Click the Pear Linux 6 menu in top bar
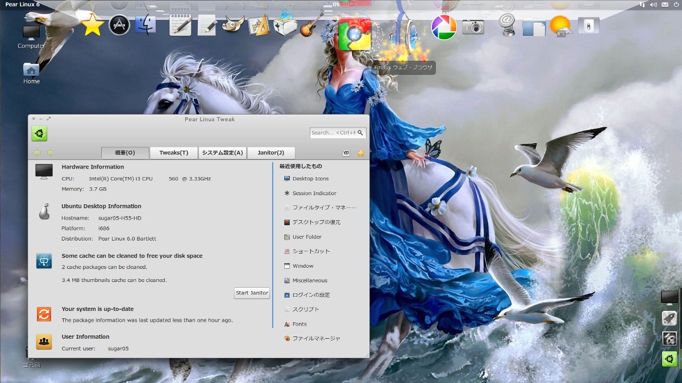Image resolution: width=682 pixels, height=383 pixels. 22,5
